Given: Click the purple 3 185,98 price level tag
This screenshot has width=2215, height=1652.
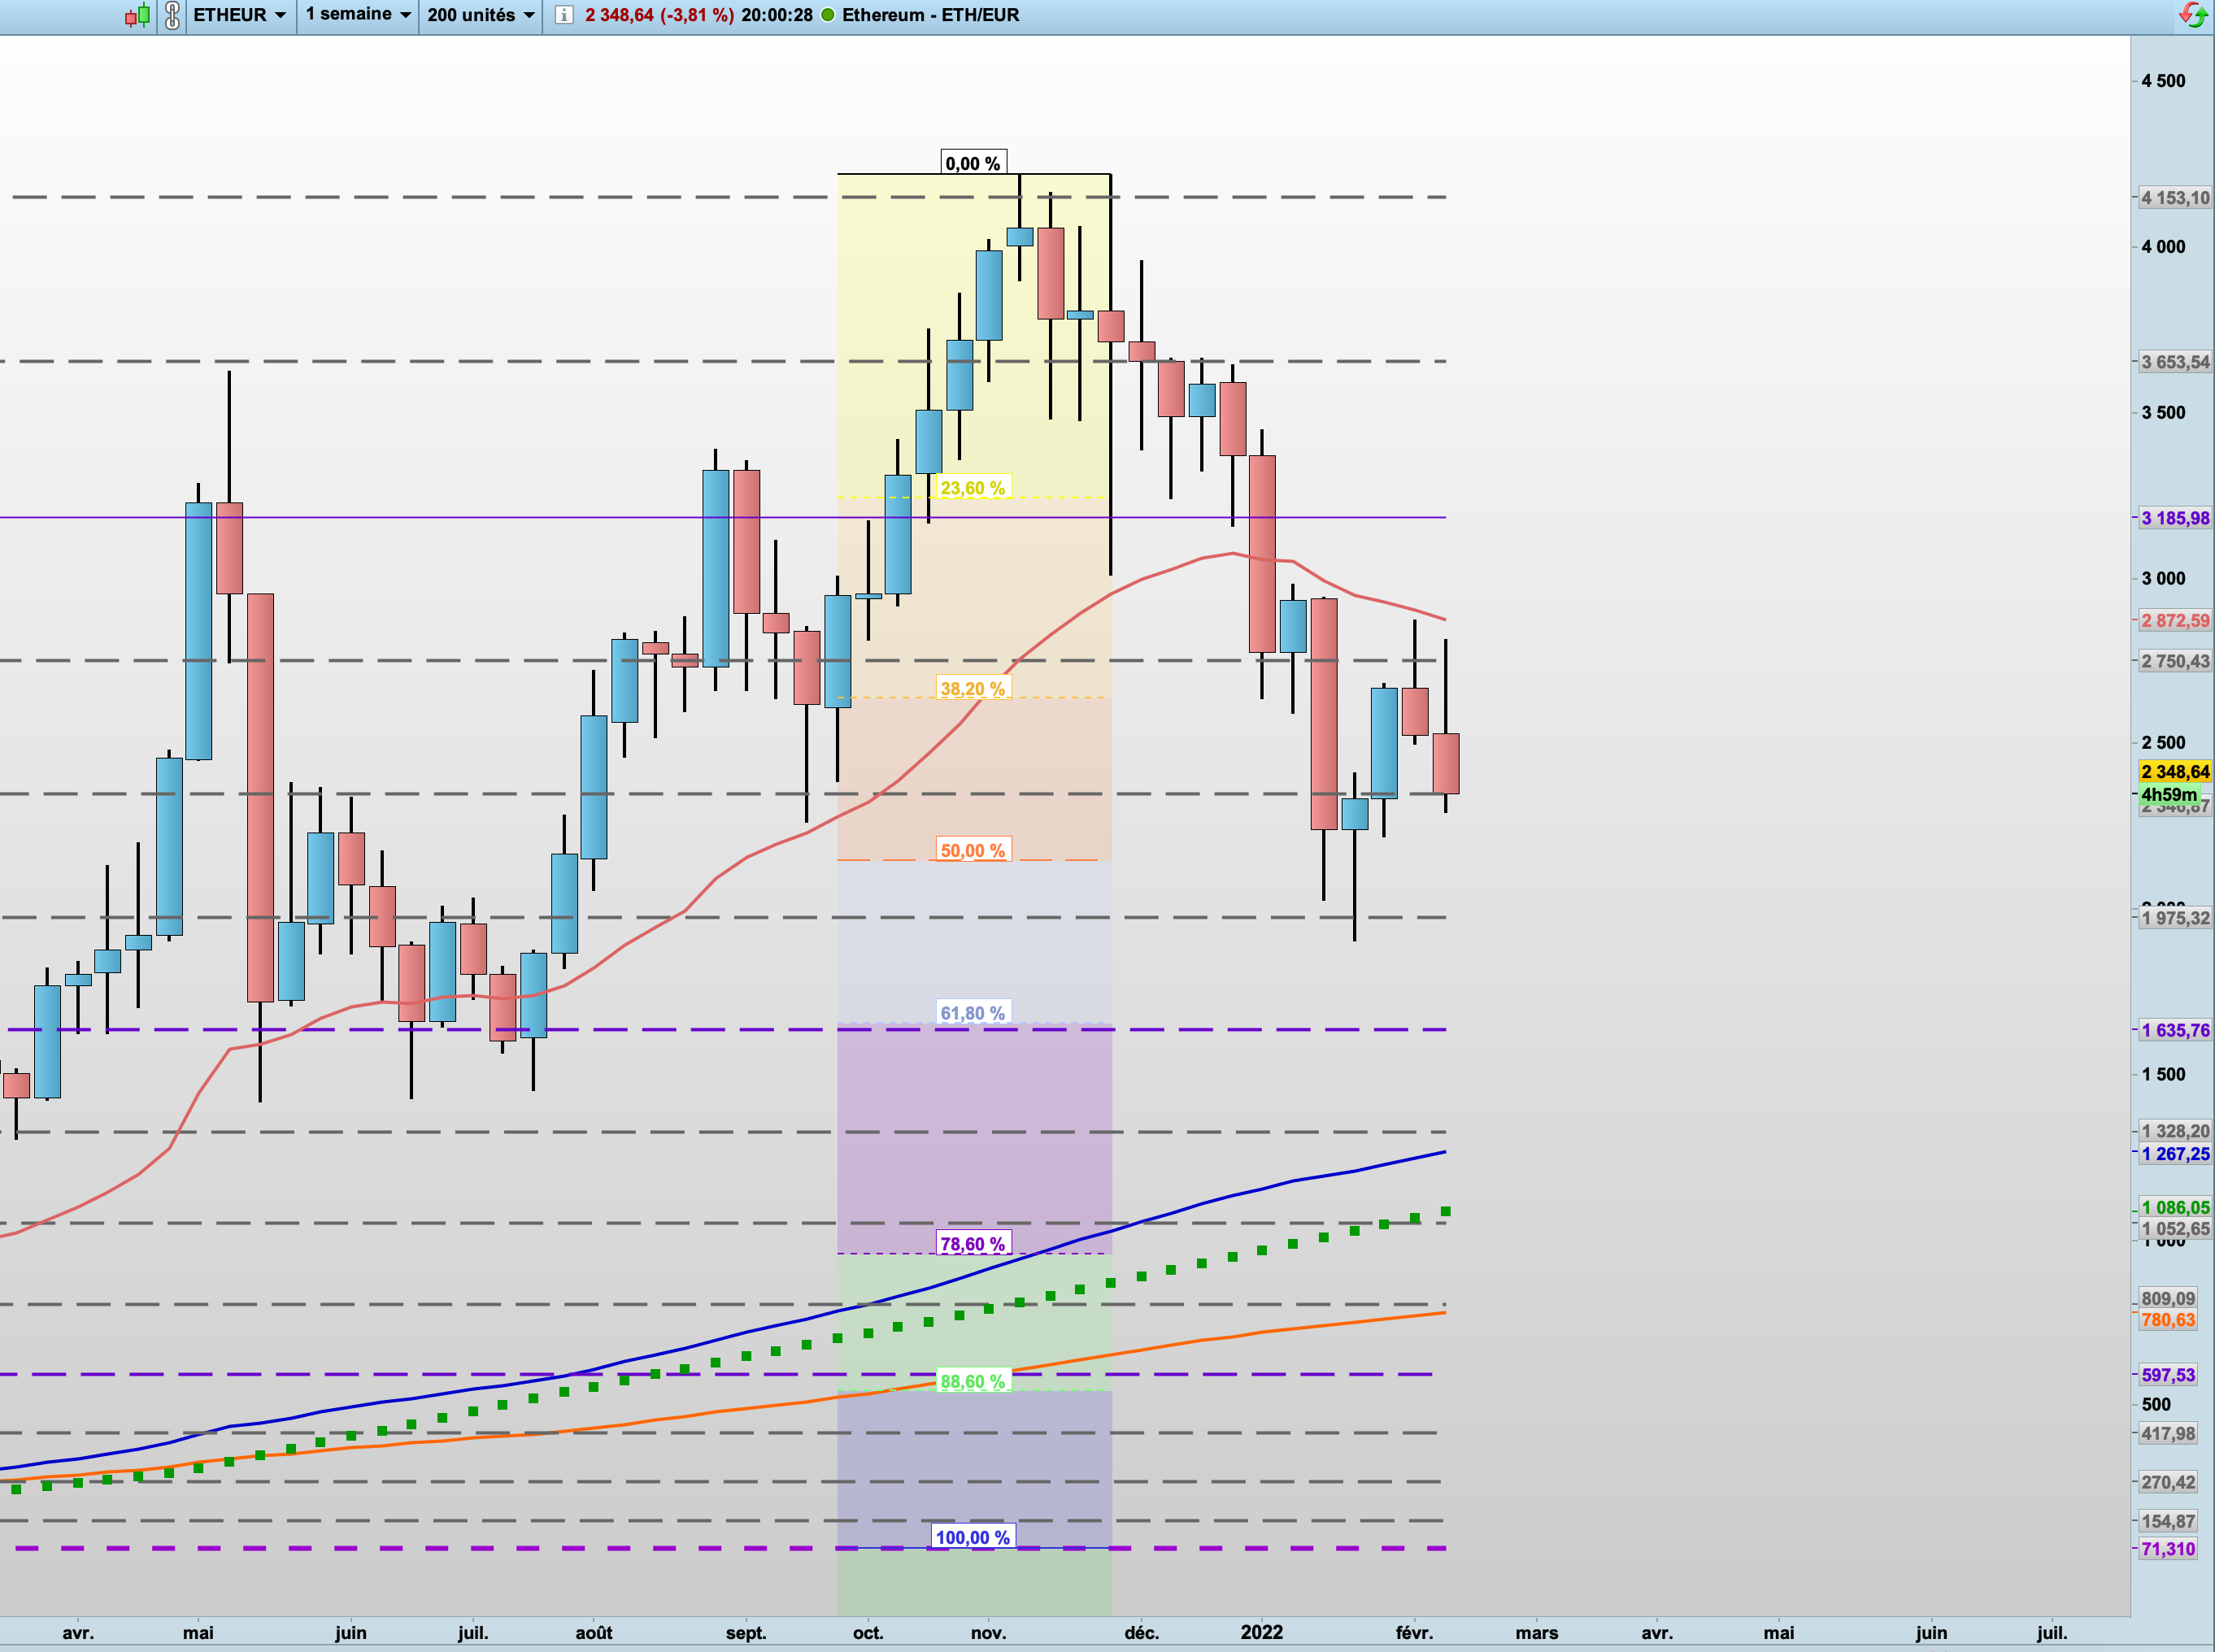Looking at the screenshot, I should click(x=2174, y=518).
